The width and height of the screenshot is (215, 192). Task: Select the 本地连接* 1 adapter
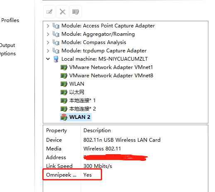[82, 101]
